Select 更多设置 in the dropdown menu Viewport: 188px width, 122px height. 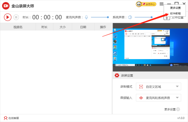175,8
